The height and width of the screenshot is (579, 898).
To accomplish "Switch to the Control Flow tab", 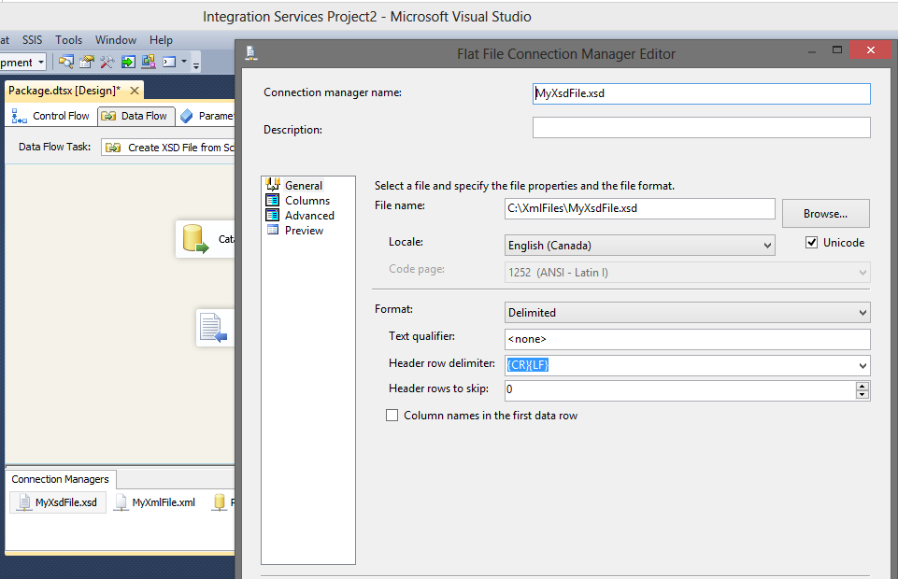I will (51, 116).
